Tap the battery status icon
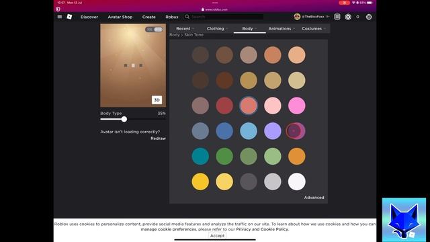430x242 pixels. (x=370, y=3)
